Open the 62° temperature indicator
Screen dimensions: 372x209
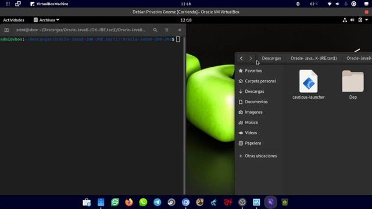coord(314,4)
